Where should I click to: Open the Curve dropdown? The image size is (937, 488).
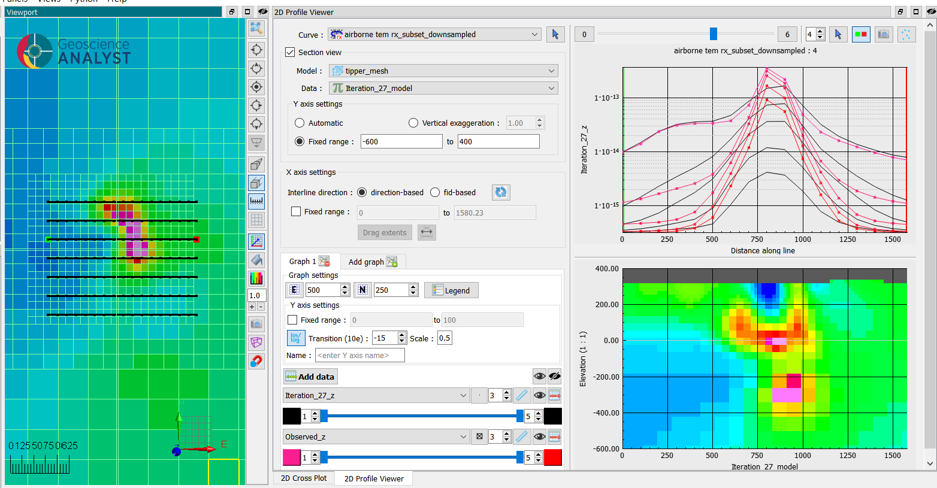pos(435,35)
